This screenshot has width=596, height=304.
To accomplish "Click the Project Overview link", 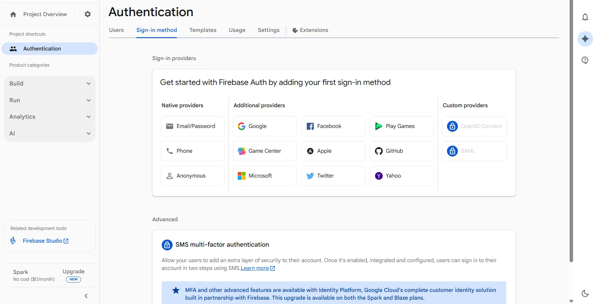I will coord(45,14).
